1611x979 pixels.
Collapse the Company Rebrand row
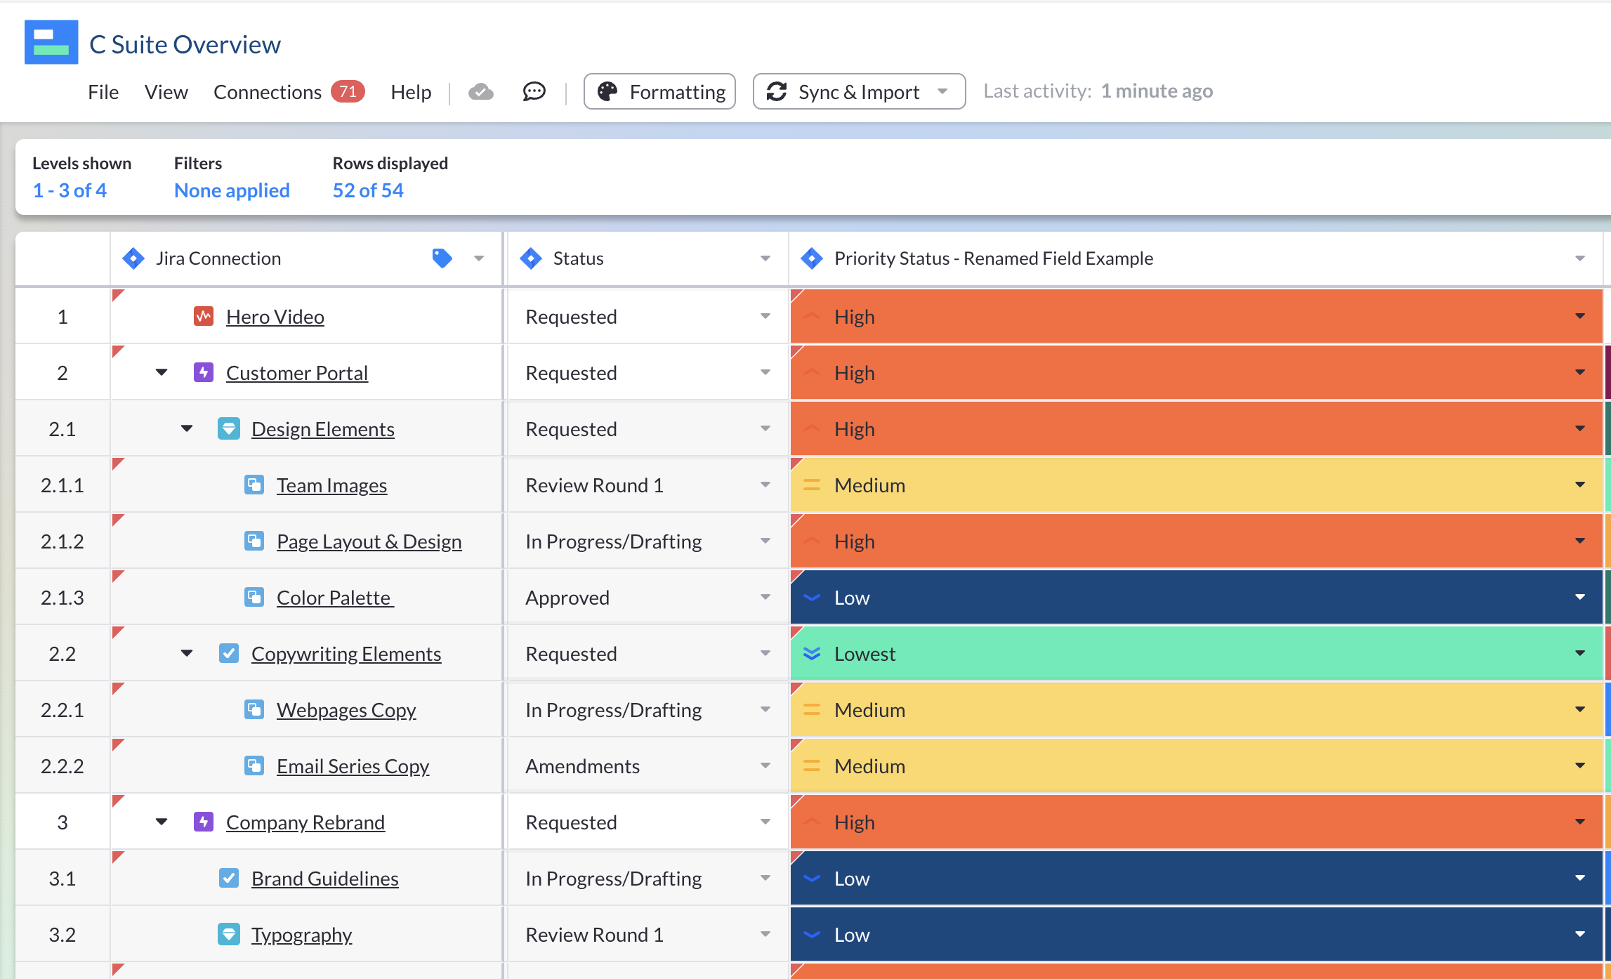click(x=162, y=822)
